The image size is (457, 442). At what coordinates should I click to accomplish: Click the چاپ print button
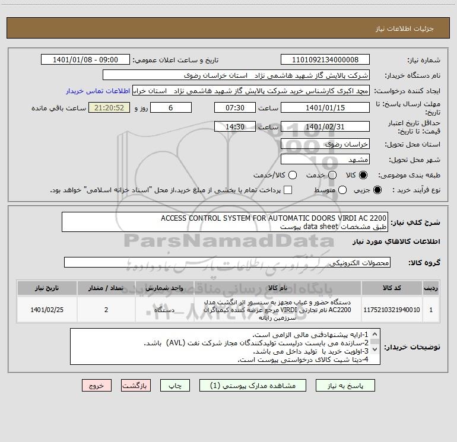tap(175, 386)
